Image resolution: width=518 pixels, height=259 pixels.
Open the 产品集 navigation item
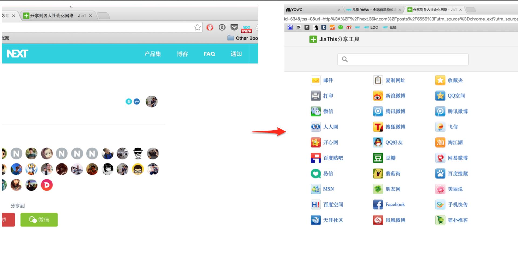click(x=152, y=54)
